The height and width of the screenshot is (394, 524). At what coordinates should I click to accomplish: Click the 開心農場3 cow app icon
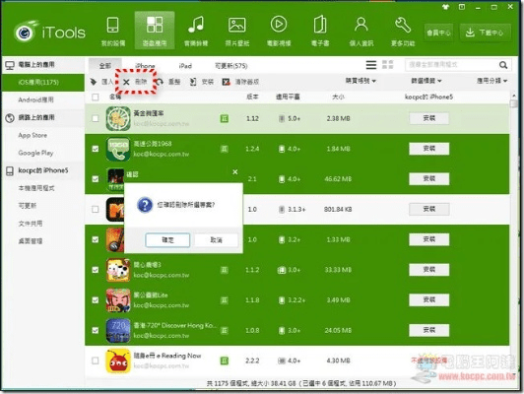(x=118, y=270)
